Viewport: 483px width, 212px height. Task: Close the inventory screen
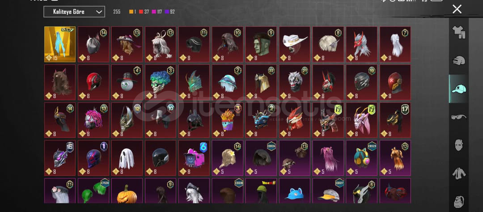[x=457, y=9]
